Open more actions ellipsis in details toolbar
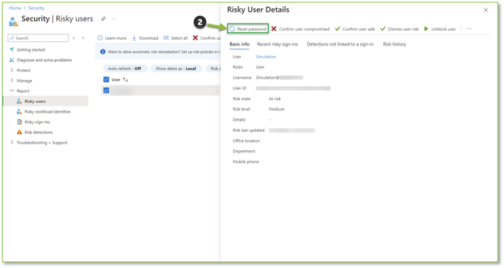The width and height of the screenshot is (504, 268). 469,29
